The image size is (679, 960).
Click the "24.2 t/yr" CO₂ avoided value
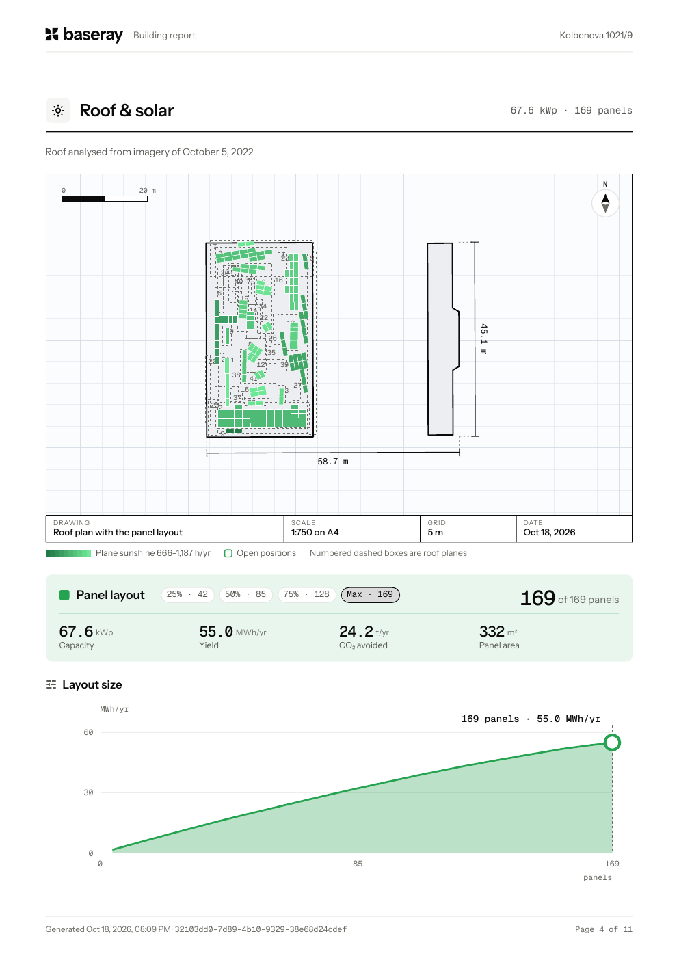click(364, 632)
